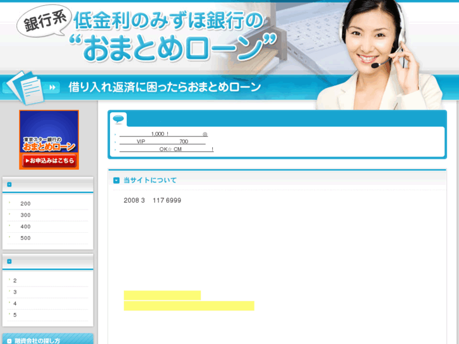Click the 融資会社の探し方 sidebar heading

(x=37, y=341)
